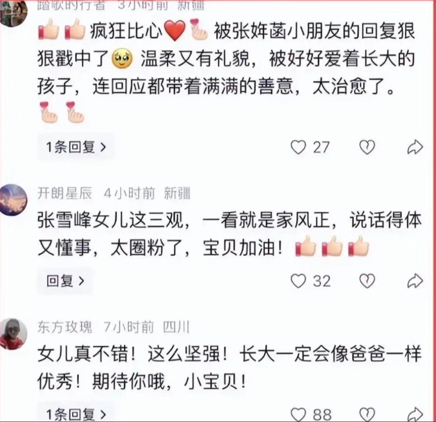
Task: Dislike 东方玫瑰's comment
Action: coord(367,414)
